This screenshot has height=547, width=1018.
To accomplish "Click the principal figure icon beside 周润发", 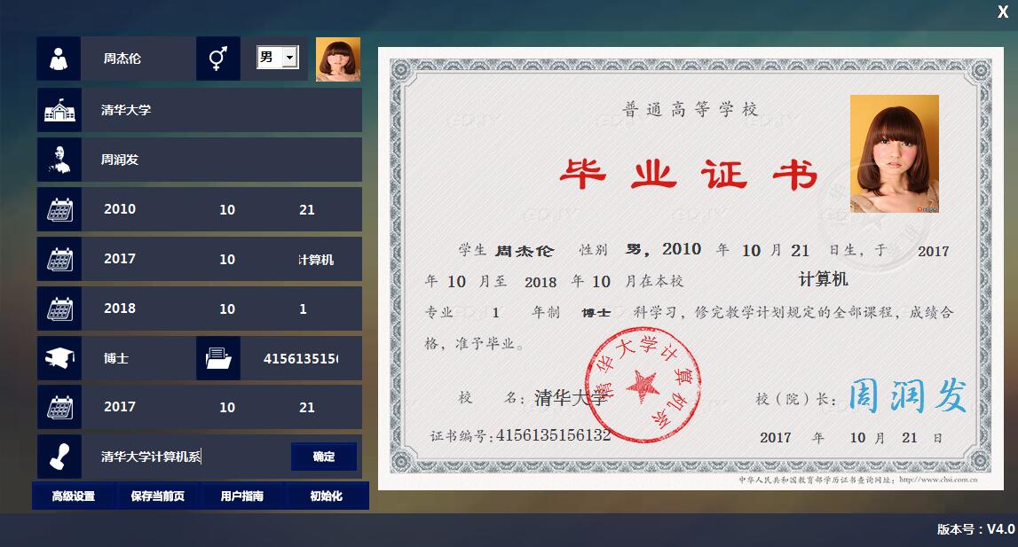I will tap(59, 160).
